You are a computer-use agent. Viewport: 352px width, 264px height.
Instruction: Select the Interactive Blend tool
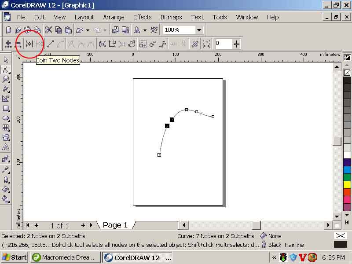coord(6,158)
